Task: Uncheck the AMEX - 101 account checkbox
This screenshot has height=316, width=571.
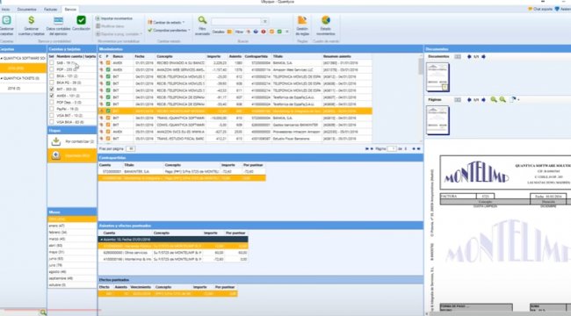Action: (x=51, y=96)
